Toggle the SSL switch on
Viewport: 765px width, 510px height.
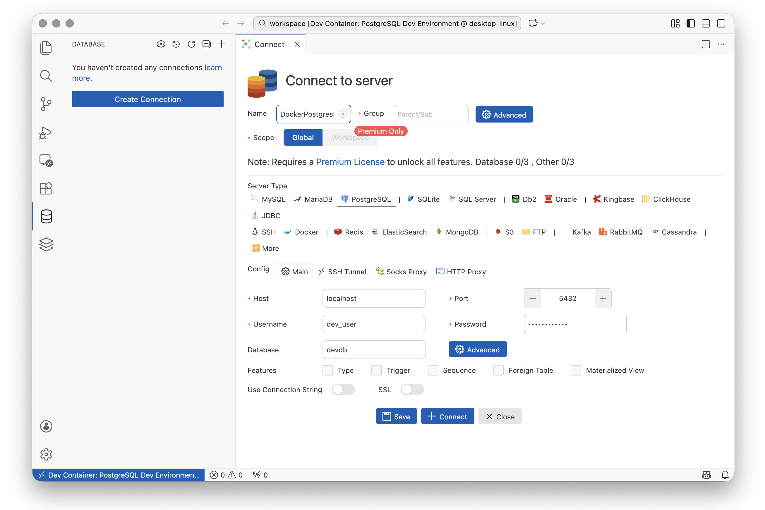click(412, 390)
